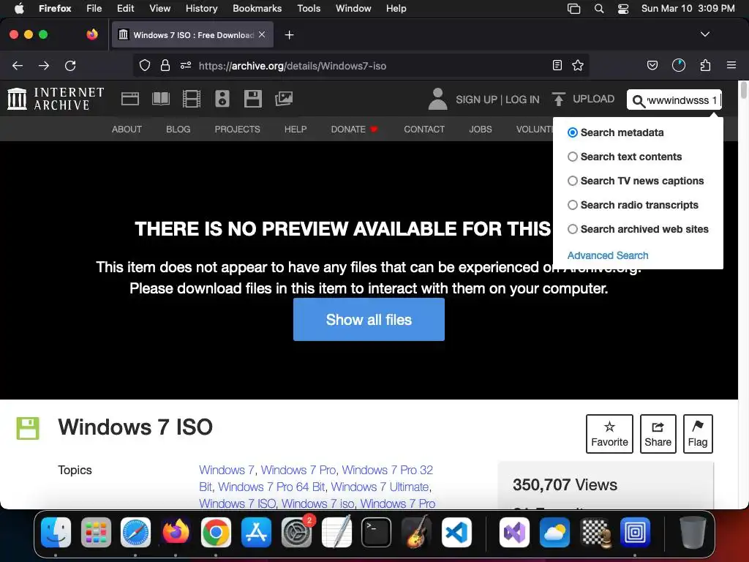Click the Show all files button
Viewport: 749px width, 562px height.
click(x=369, y=320)
